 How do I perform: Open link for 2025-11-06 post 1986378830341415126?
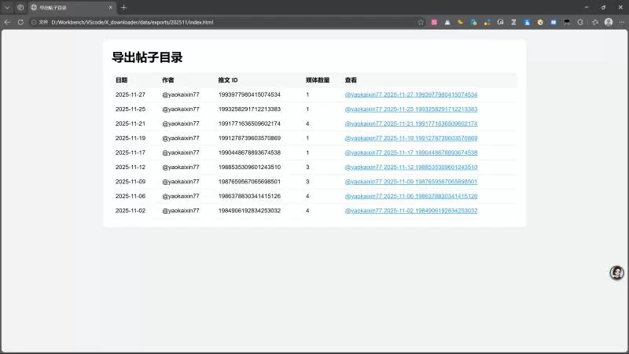[x=410, y=196]
